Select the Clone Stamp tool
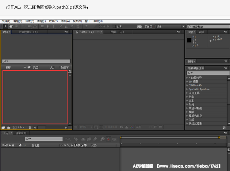The width and height of the screenshot is (230, 171). (66, 26)
